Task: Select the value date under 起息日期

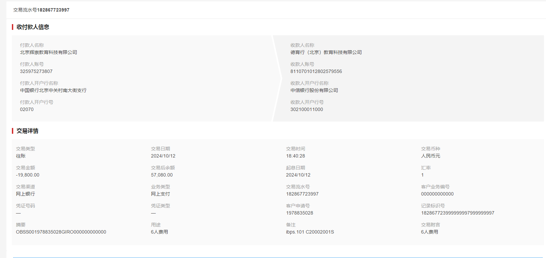Action: tap(298, 175)
